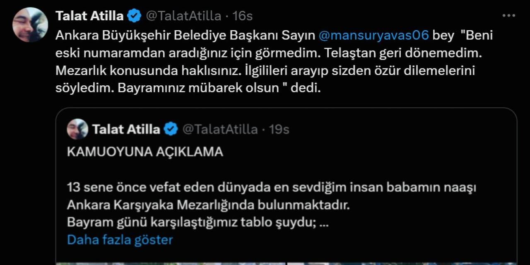Viewport: 530px width, 265px height.
Task: Click the verified checkmark in the quoted tweet
Action: tap(169, 129)
